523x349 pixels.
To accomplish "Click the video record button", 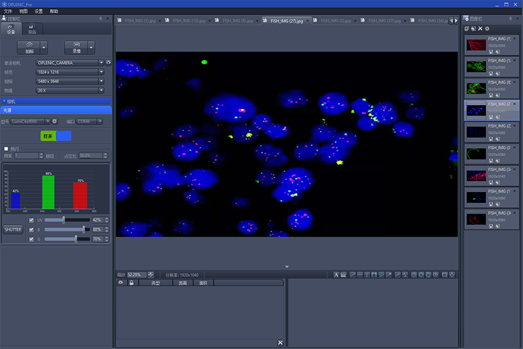I will point(76,48).
